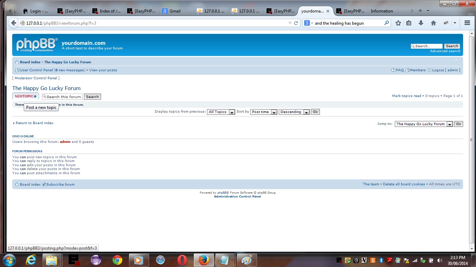Open the bookmarks list icon

[409, 23]
